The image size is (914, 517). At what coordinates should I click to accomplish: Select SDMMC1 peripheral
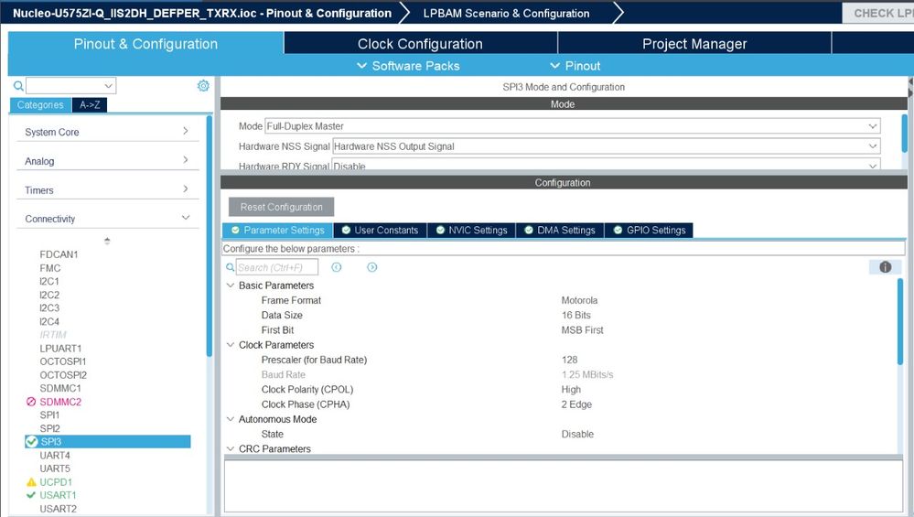[60, 388]
